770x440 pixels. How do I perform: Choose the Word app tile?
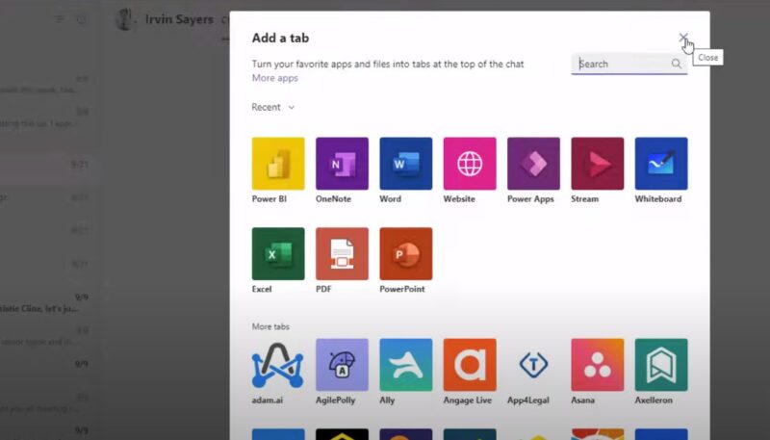tap(405, 164)
